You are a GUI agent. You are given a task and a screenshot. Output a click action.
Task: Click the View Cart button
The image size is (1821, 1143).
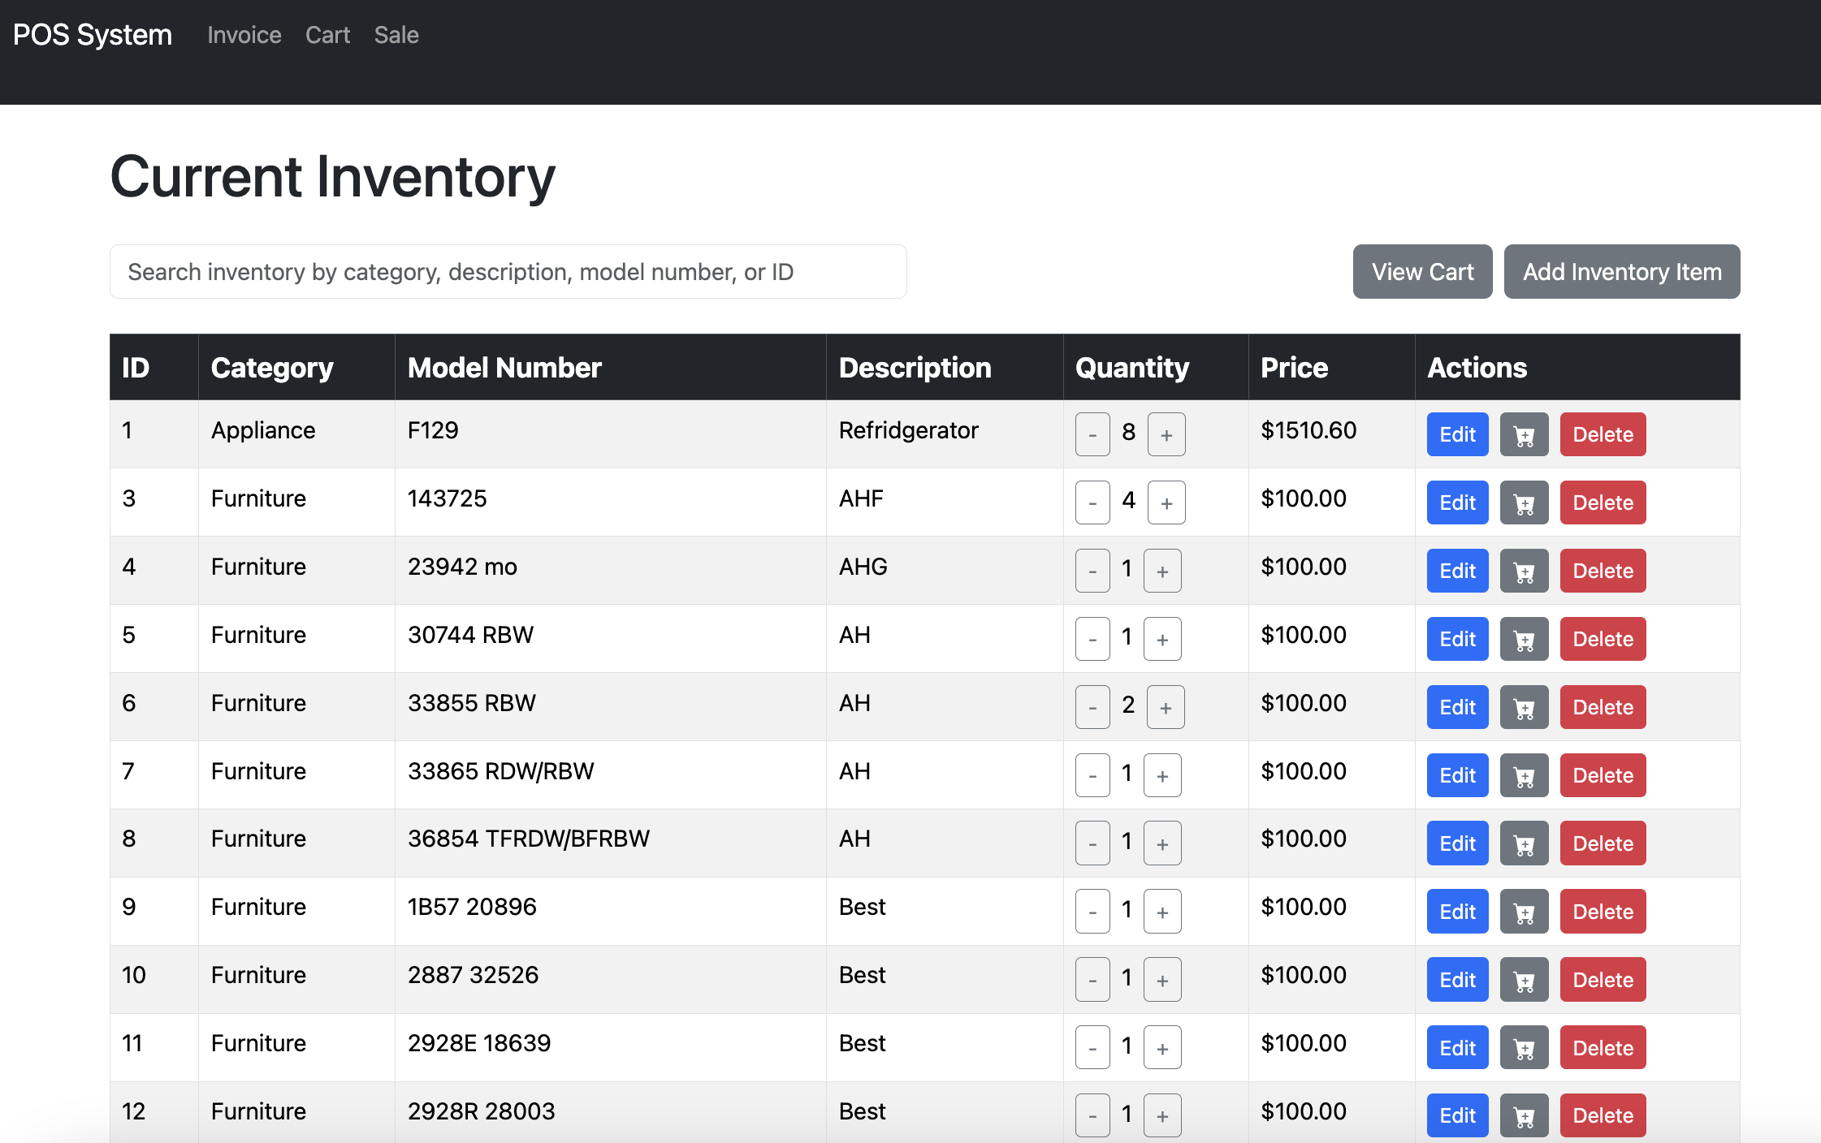tap(1422, 271)
